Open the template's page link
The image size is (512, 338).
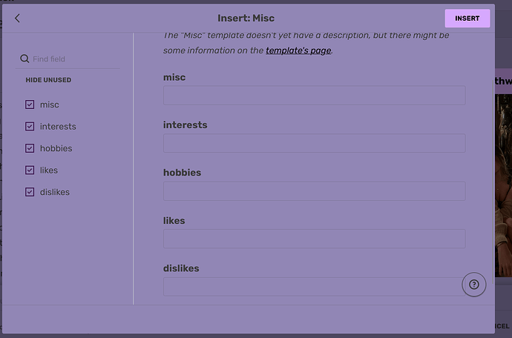click(298, 50)
